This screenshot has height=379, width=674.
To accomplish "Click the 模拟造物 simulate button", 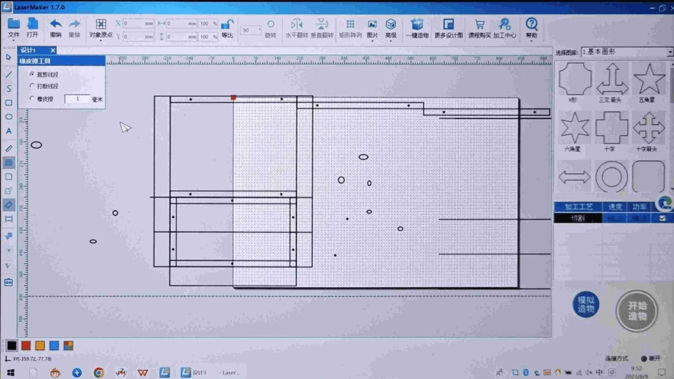I will tap(585, 304).
